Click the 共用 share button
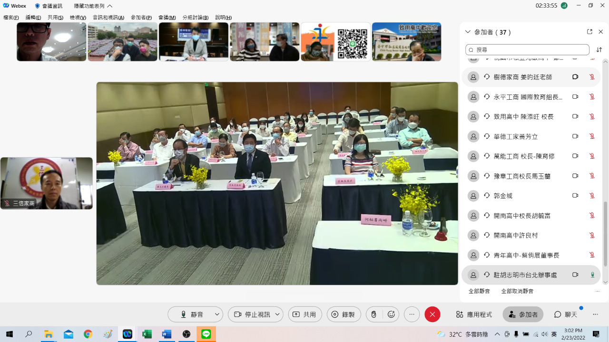Viewport: 609px width, 342px height. [x=305, y=314]
